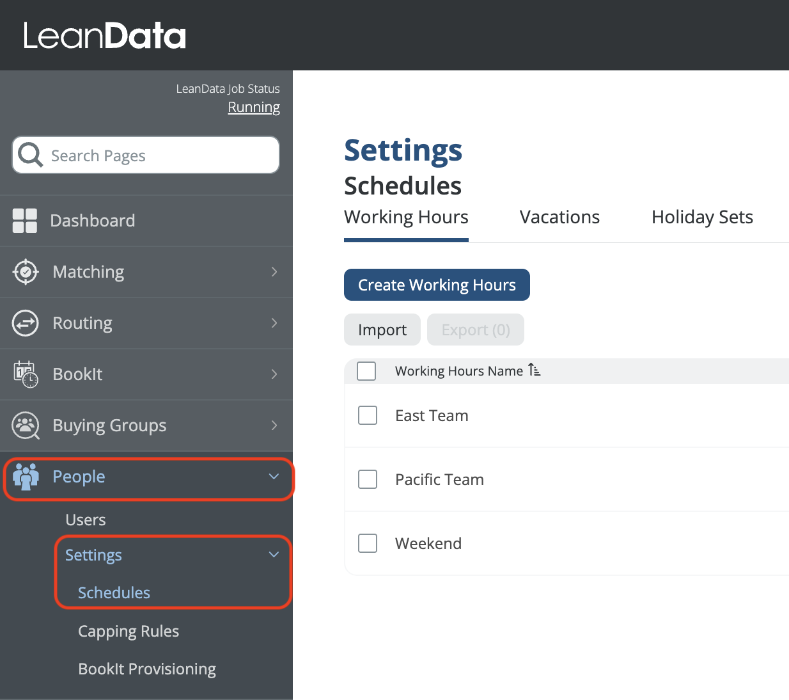Click the Dashboard grid icon
The width and height of the screenshot is (789, 700).
point(25,221)
